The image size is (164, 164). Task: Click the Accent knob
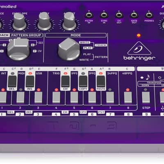[69, 21]
